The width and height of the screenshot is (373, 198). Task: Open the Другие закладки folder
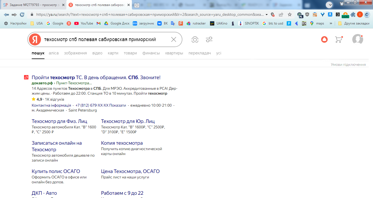click(354, 23)
